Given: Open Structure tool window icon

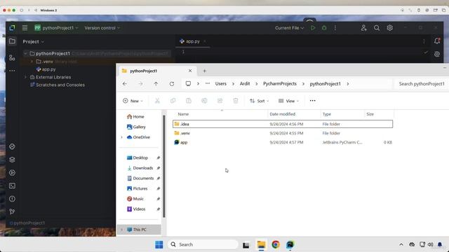Looking at the screenshot, I should (12, 57).
